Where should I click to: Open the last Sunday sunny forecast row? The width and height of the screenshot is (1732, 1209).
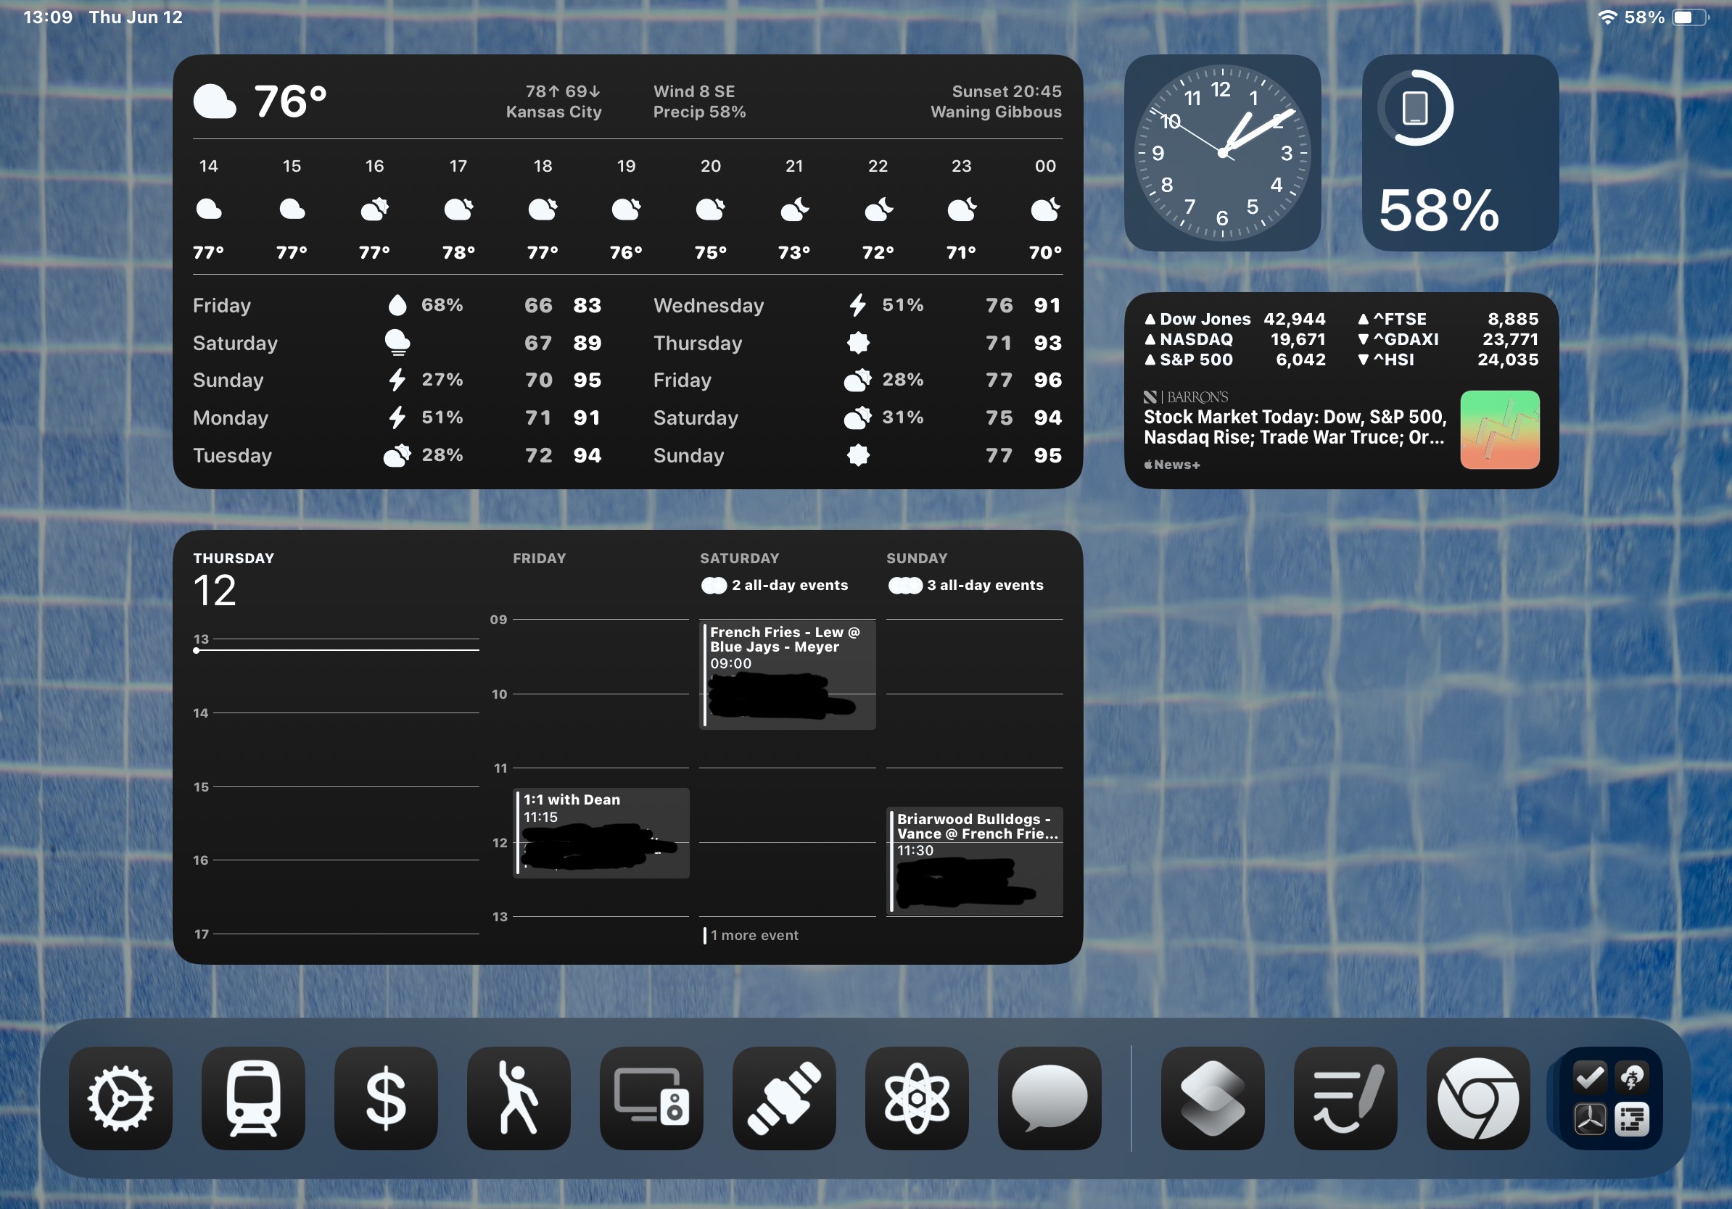(x=858, y=455)
